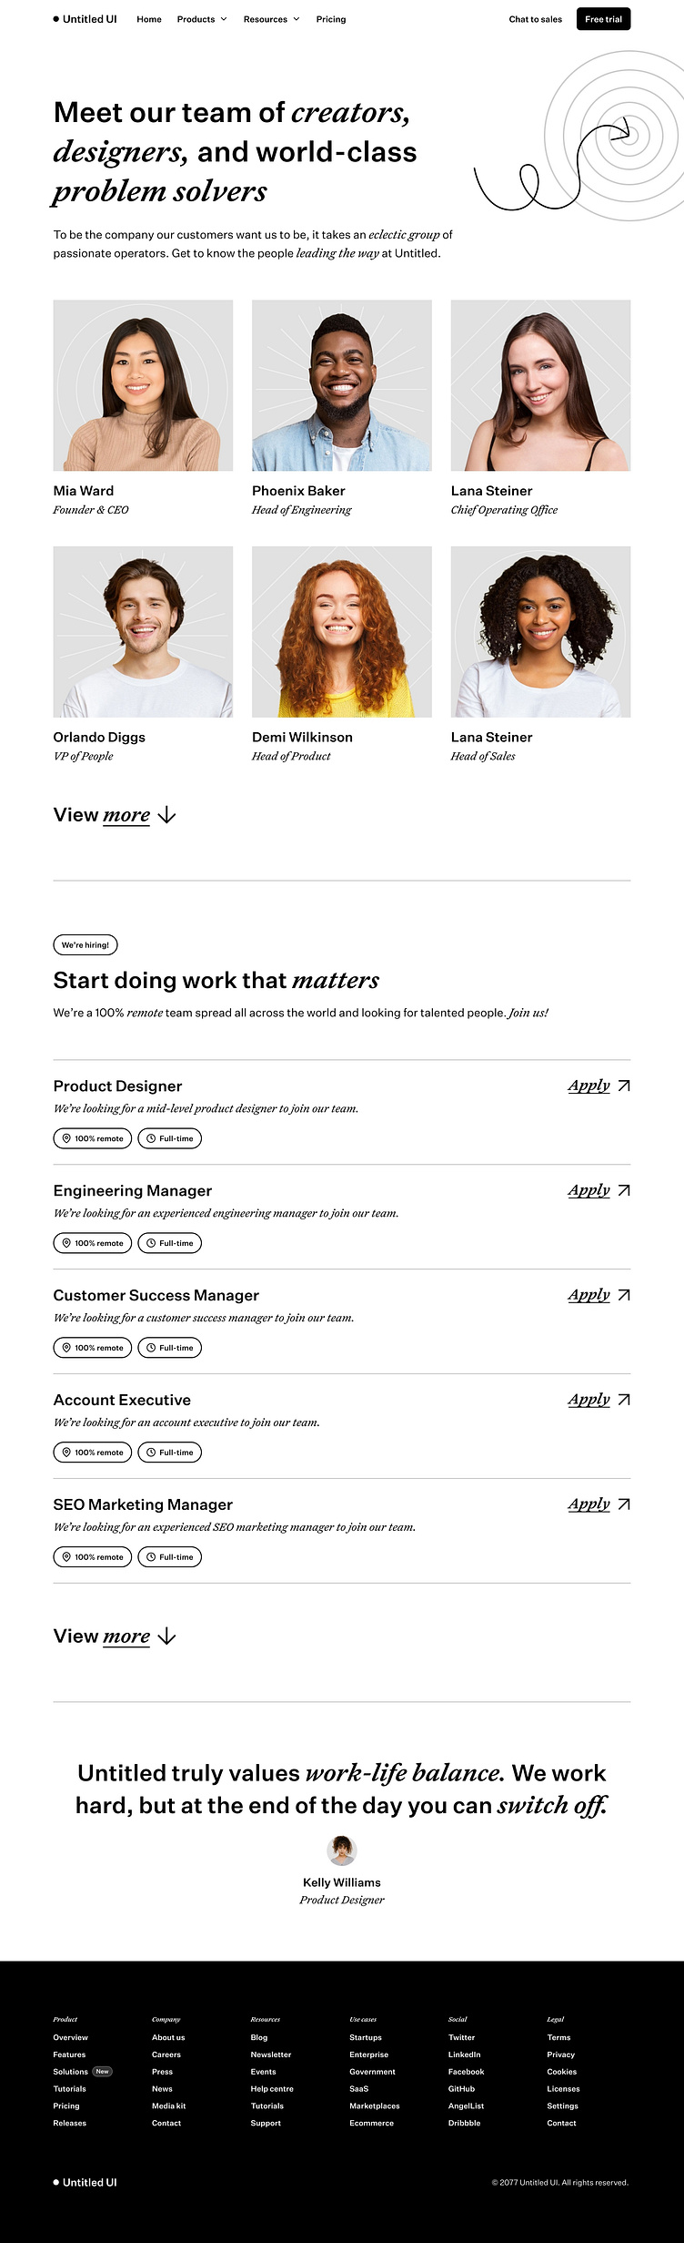
Task: Click arrow icon next to Account Executive Apply
Action: (x=623, y=1400)
